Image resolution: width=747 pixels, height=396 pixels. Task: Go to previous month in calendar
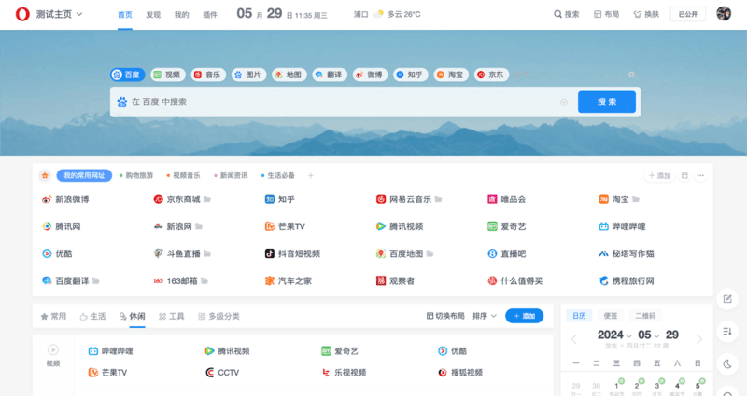click(573, 339)
